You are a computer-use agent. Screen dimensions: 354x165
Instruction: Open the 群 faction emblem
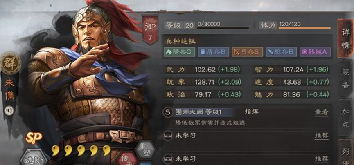[10, 63]
